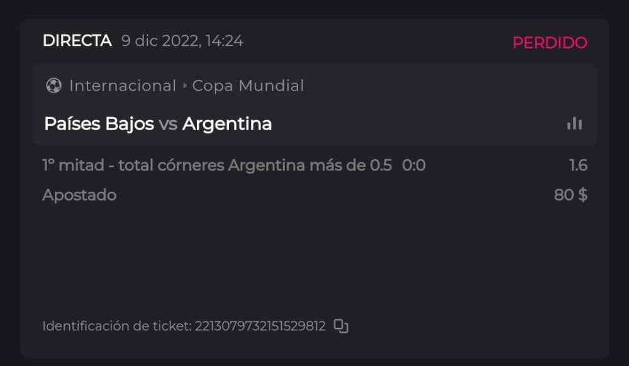
Task: Click the PERDIDO status label
Action: tap(550, 43)
